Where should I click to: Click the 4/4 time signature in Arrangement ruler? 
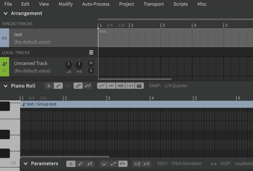110,25
